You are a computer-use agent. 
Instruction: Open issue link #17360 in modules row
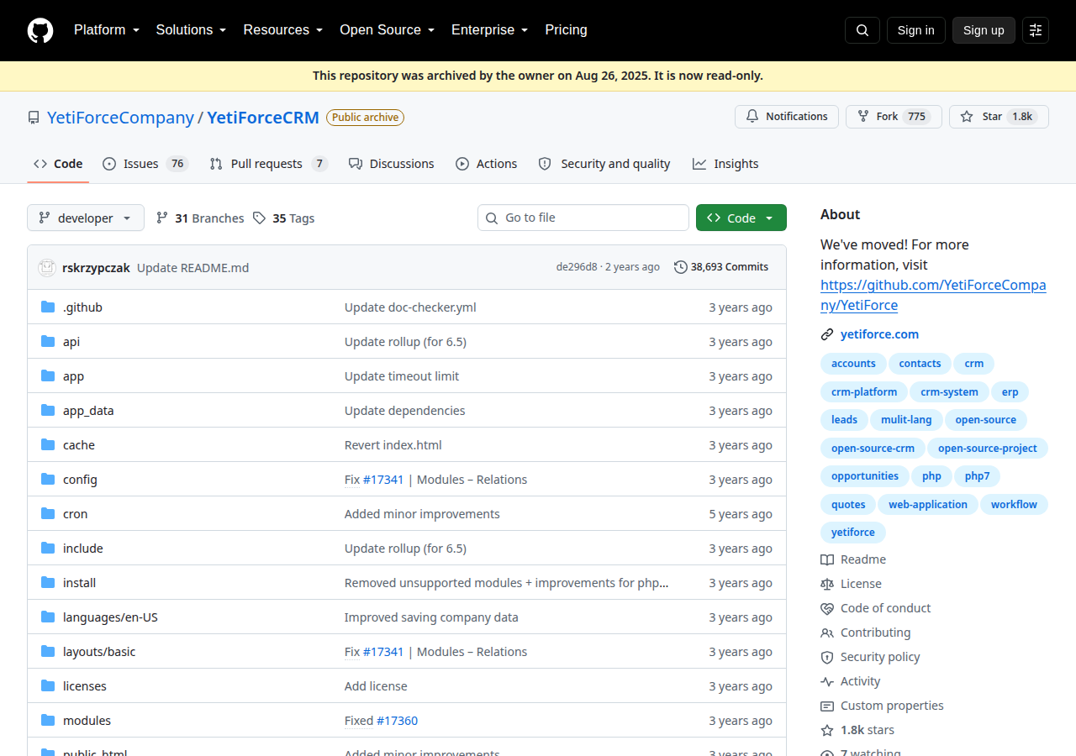[x=397, y=721]
